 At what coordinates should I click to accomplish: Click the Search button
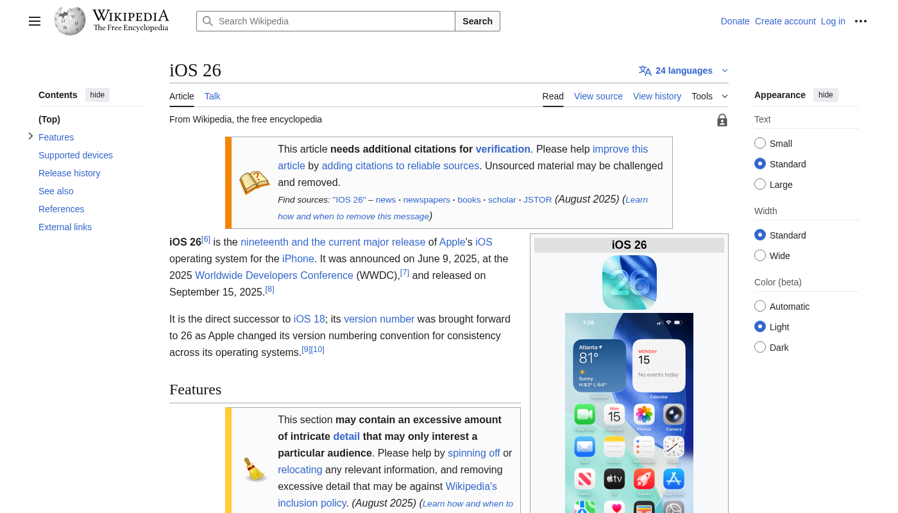(477, 21)
